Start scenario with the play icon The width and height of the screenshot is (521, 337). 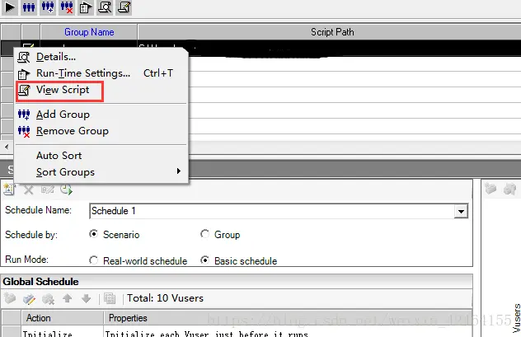pos(10,7)
